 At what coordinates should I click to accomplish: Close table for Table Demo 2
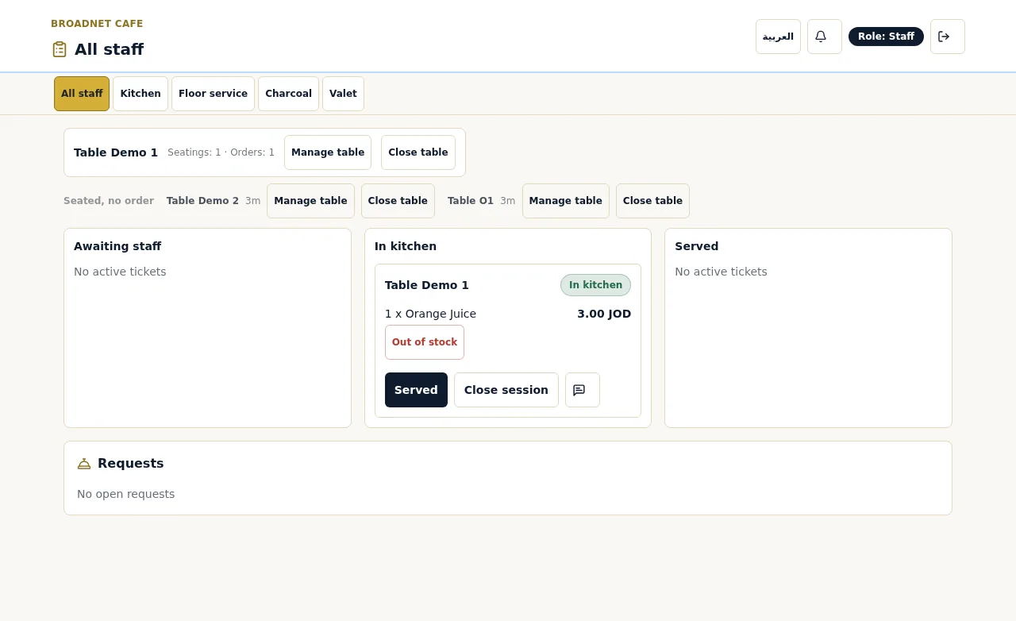[x=398, y=201]
